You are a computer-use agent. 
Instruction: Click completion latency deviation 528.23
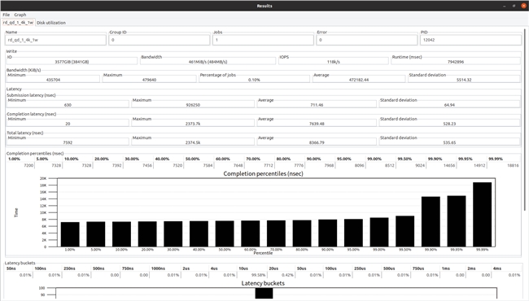tap(449, 124)
